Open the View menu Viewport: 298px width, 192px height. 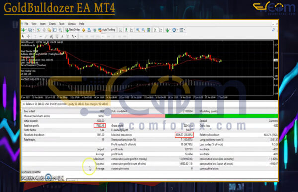click(x=34, y=24)
